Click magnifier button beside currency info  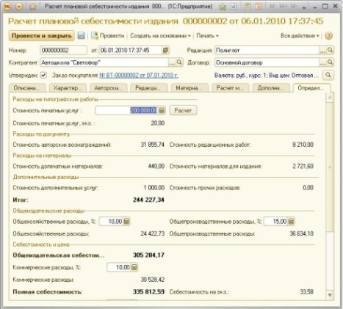(x=328, y=75)
